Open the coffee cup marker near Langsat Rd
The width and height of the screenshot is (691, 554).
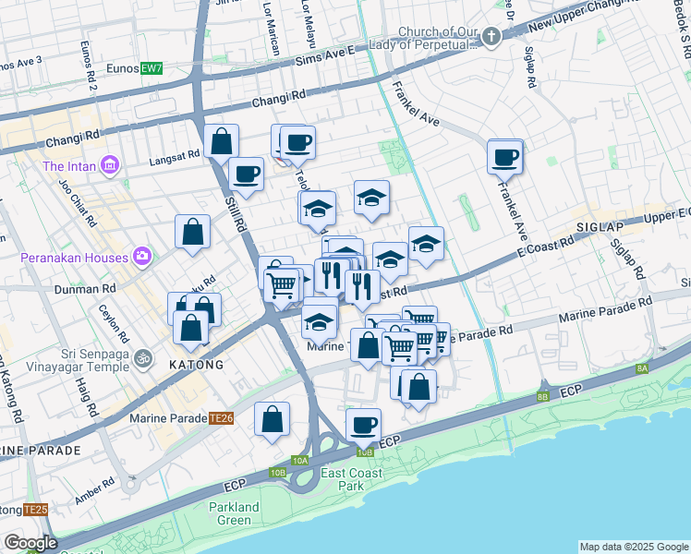246,174
